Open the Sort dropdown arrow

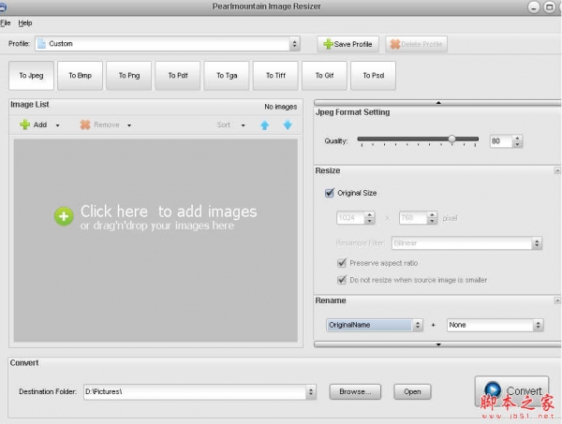244,125
